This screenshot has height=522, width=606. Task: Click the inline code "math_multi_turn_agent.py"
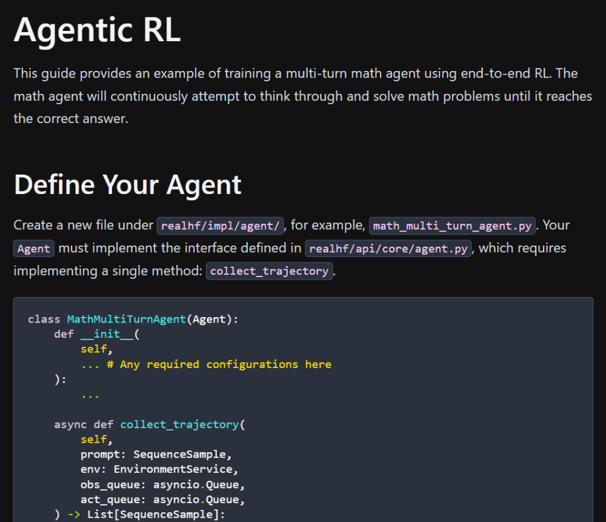pyautogui.click(x=452, y=226)
